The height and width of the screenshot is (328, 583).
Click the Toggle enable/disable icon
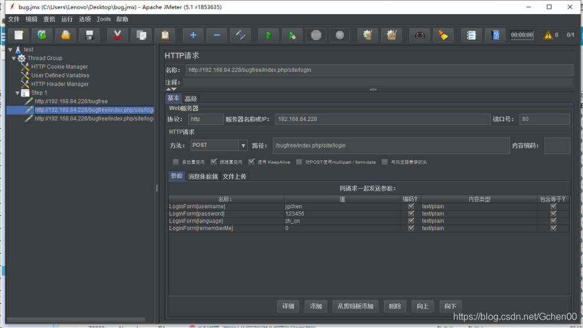click(241, 35)
